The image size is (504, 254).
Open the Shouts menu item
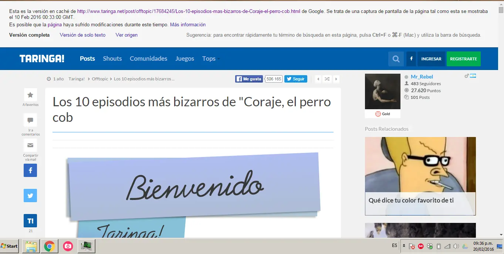point(112,59)
